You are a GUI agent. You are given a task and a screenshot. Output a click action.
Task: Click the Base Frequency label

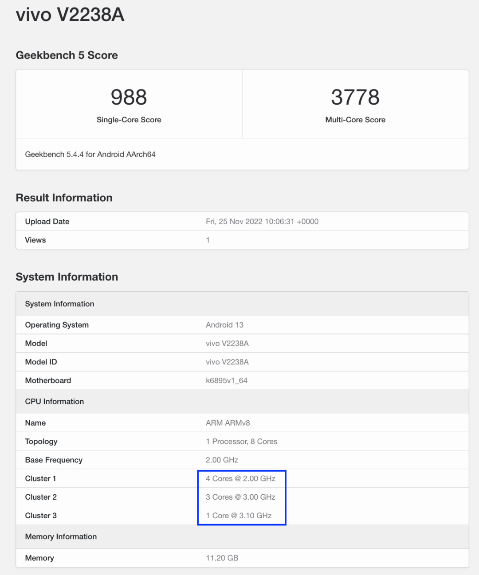coord(54,460)
